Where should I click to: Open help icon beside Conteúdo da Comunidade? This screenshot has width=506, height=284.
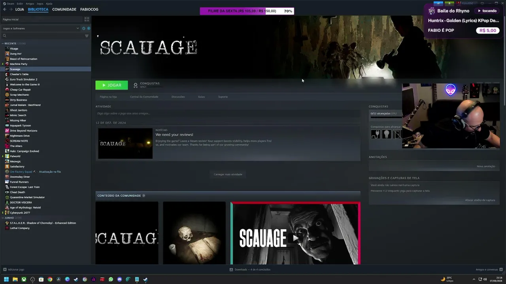point(143,196)
